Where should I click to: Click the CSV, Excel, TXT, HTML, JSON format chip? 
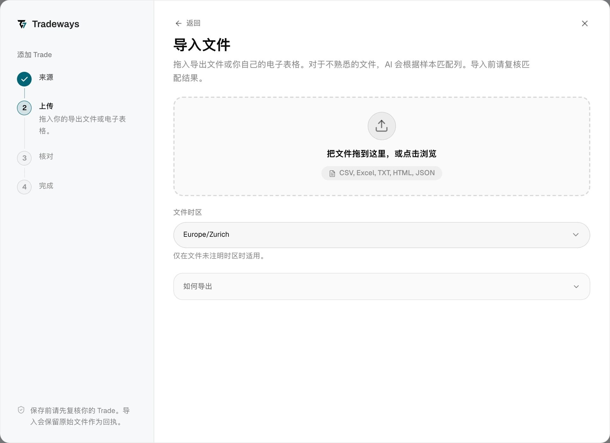coord(382,173)
